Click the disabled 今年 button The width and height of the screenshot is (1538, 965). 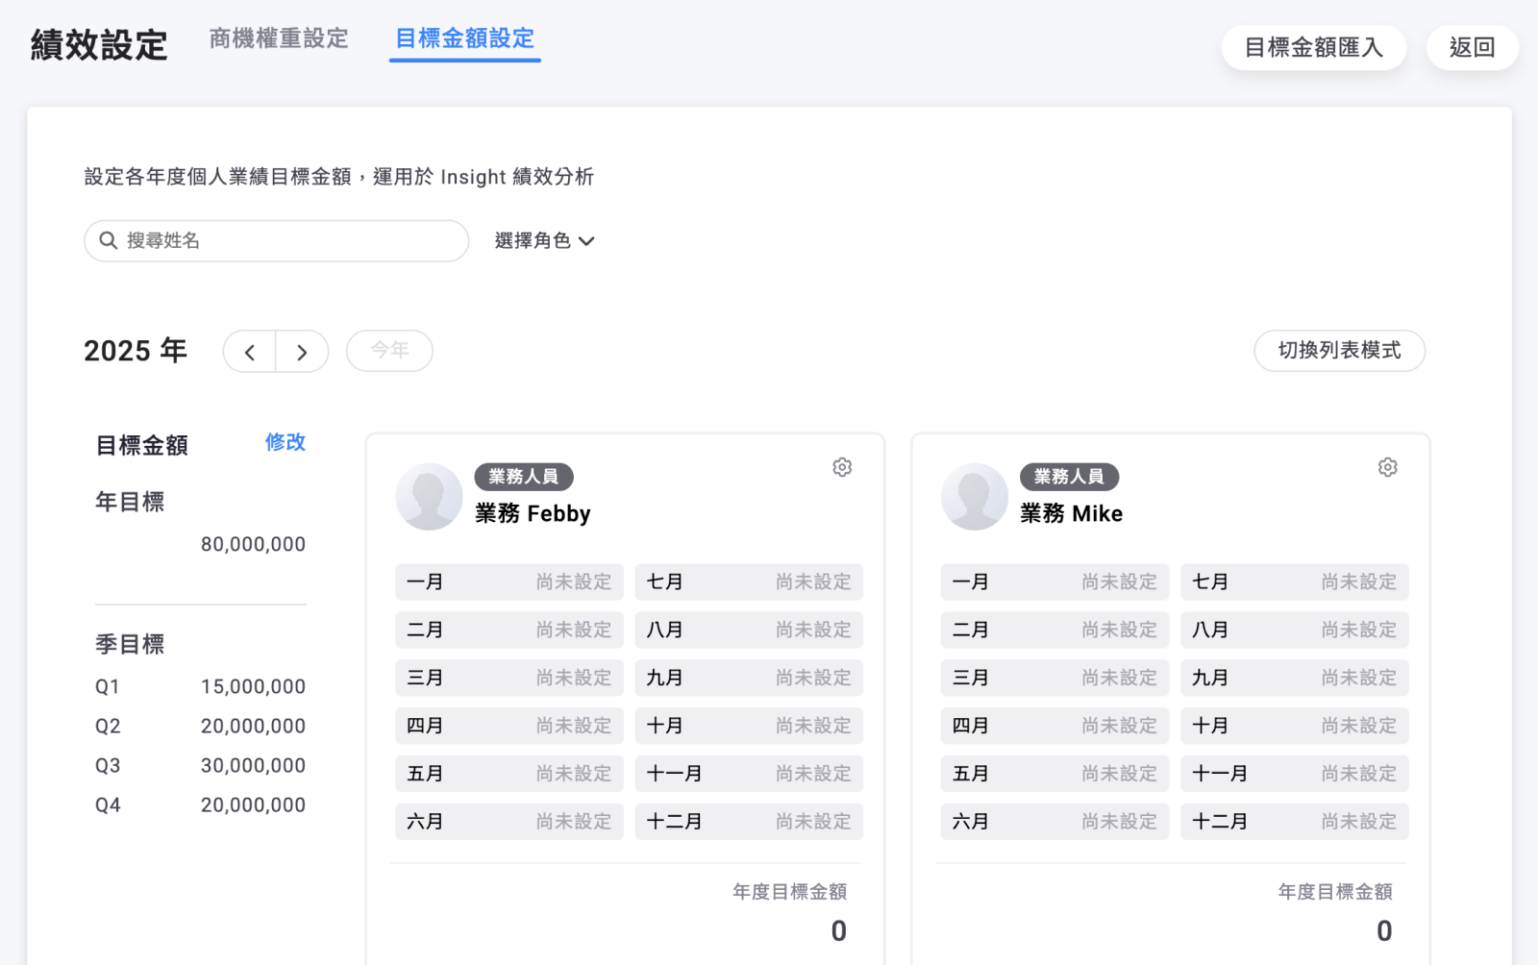point(389,351)
